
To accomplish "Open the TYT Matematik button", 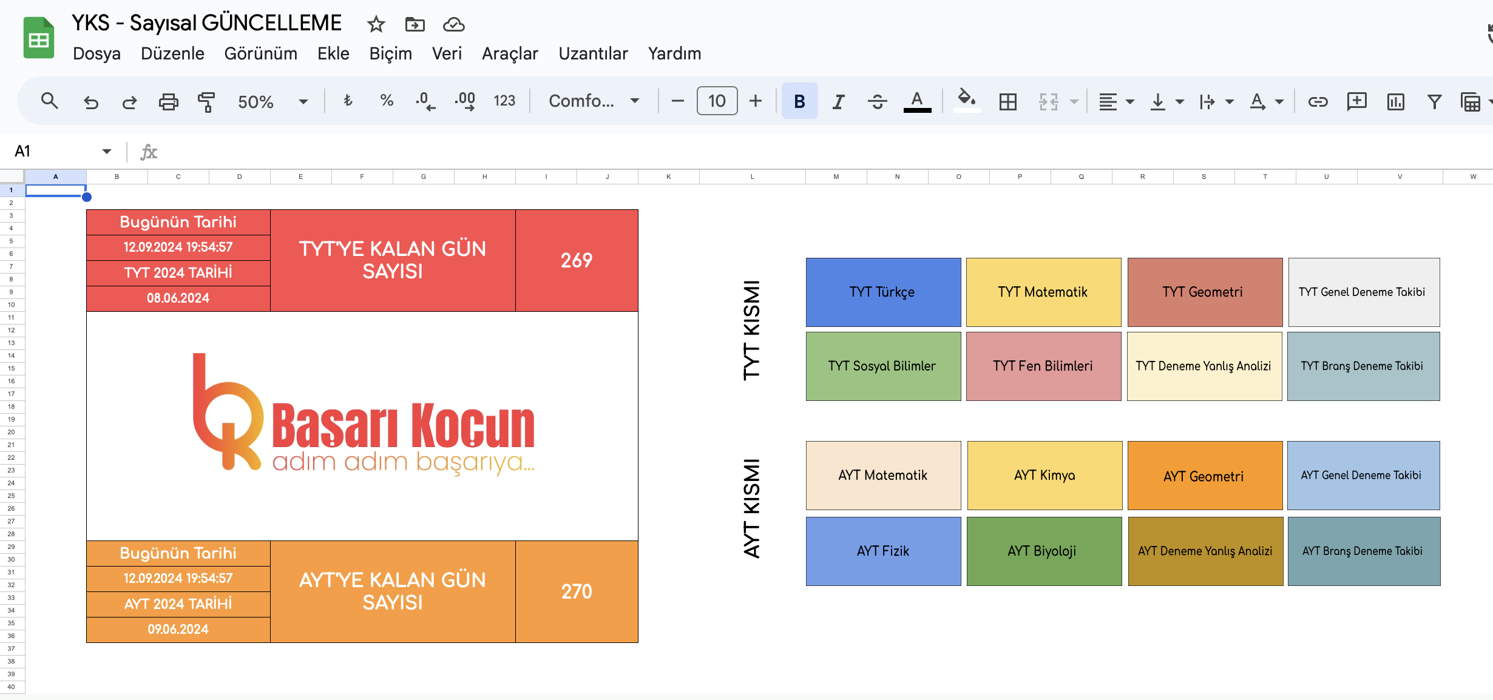I will click(1043, 292).
